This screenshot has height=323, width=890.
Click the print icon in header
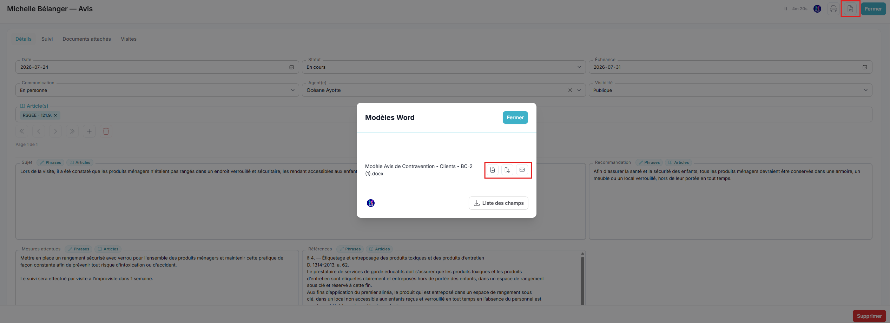833,9
